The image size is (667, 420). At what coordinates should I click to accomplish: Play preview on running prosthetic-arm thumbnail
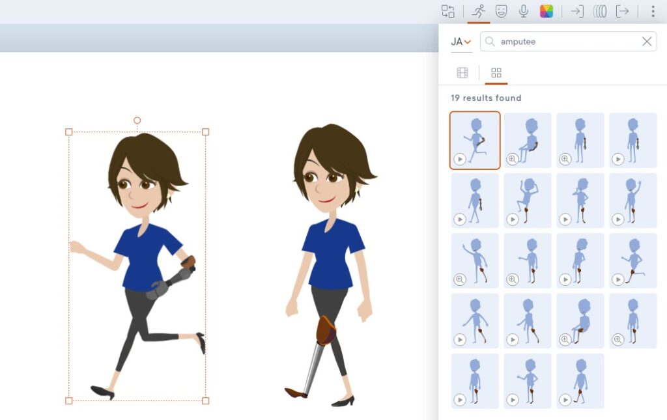click(459, 159)
